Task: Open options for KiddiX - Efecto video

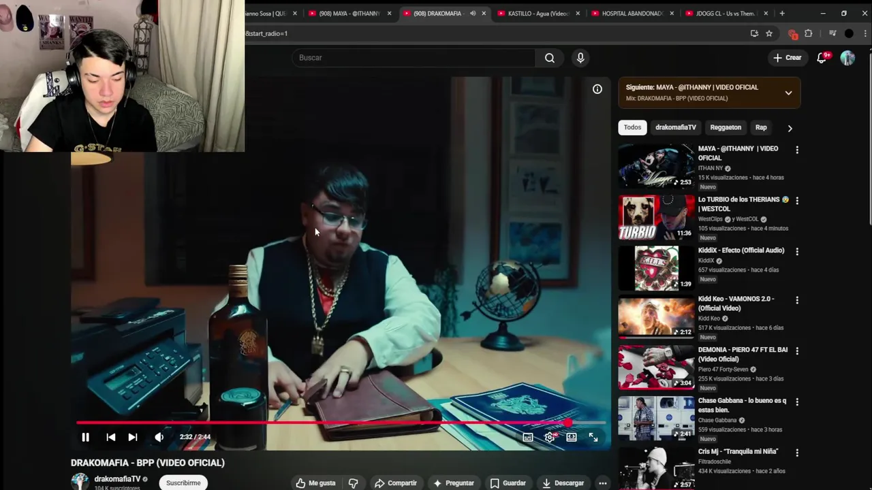Action: tap(797, 252)
